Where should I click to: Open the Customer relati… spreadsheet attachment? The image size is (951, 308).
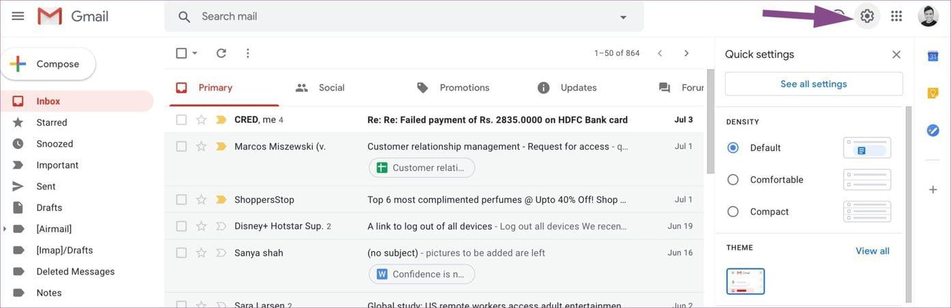(422, 168)
